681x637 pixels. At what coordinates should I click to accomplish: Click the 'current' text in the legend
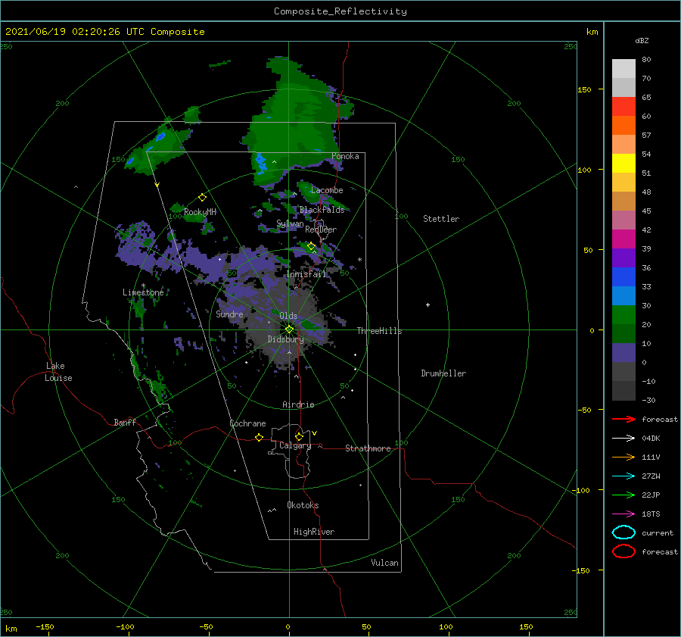click(658, 533)
